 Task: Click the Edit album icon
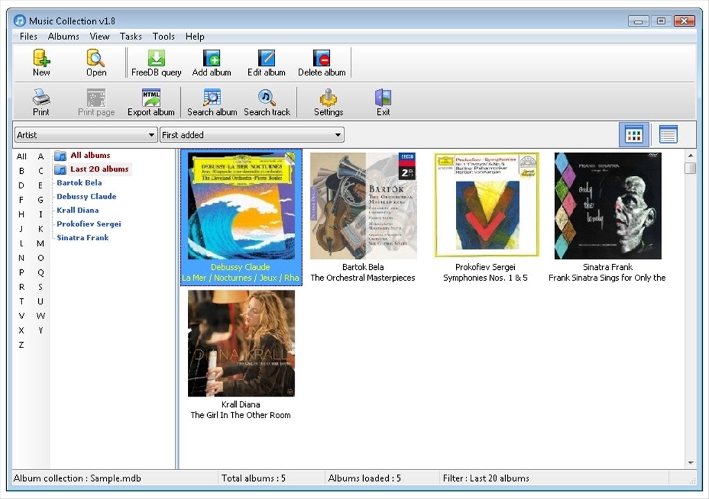[x=266, y=59]
